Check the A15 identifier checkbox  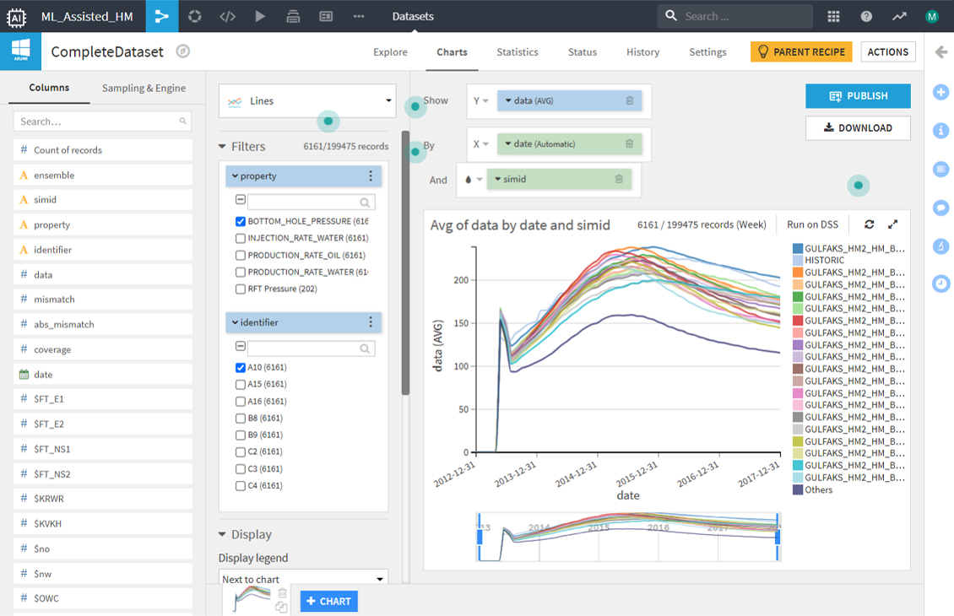241,384
